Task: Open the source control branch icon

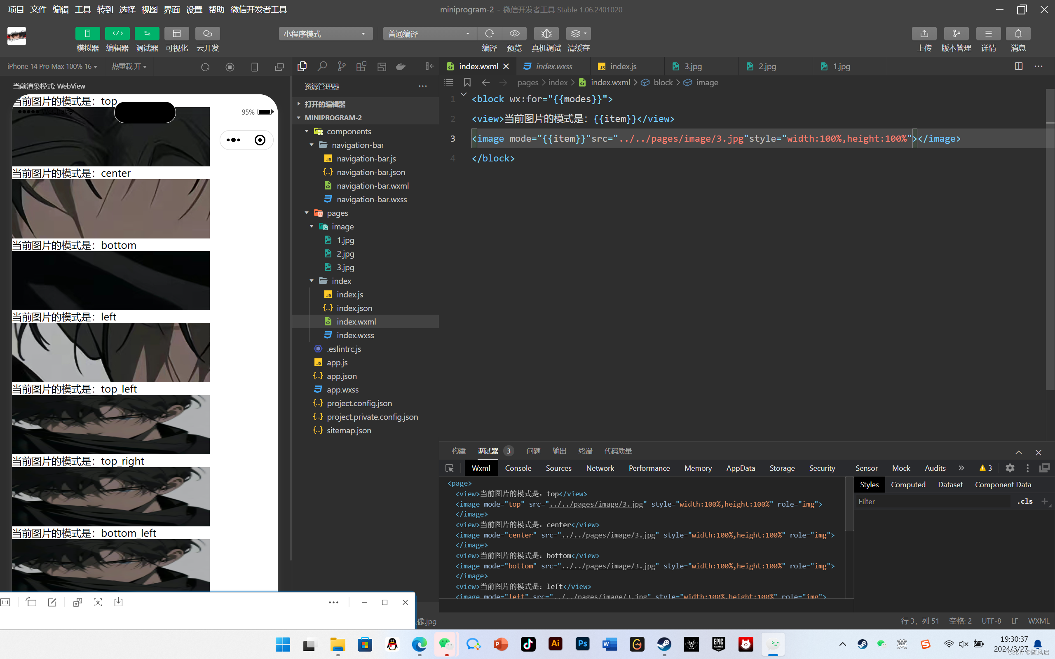Action: (341, 66)
